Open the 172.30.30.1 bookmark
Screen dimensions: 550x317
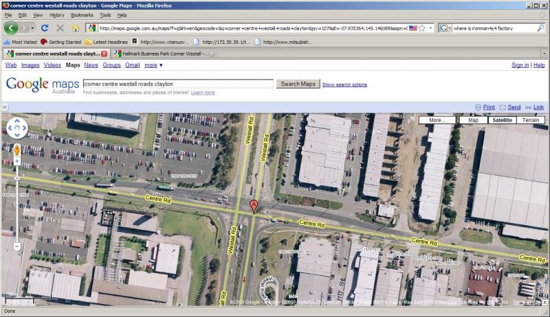tap(221, 42)
